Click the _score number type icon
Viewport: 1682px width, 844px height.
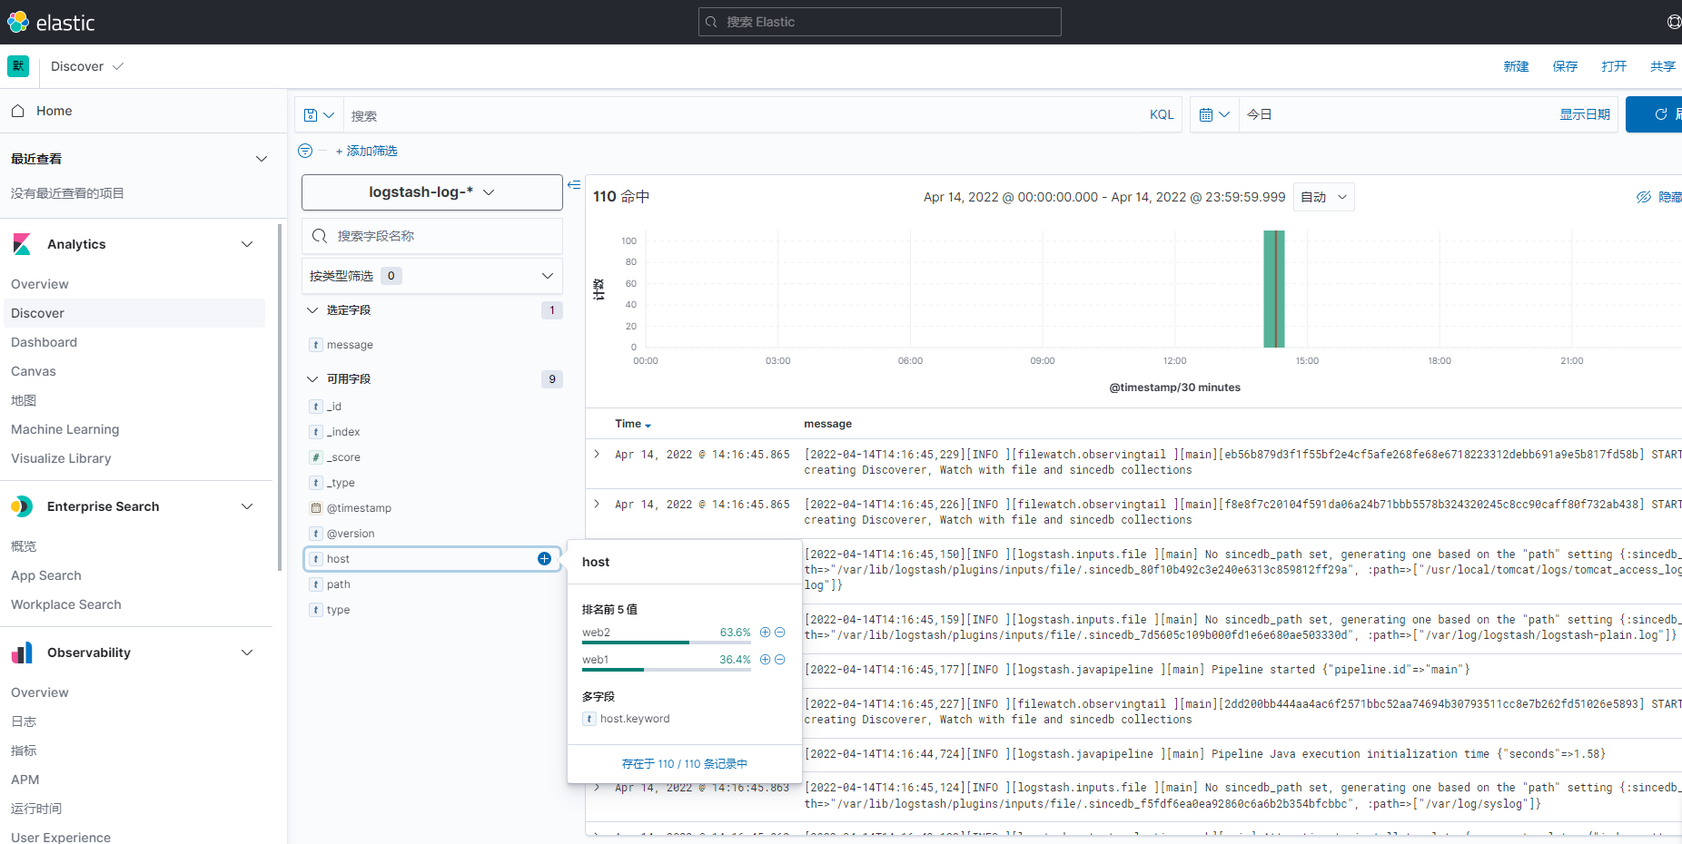[316, 457]
